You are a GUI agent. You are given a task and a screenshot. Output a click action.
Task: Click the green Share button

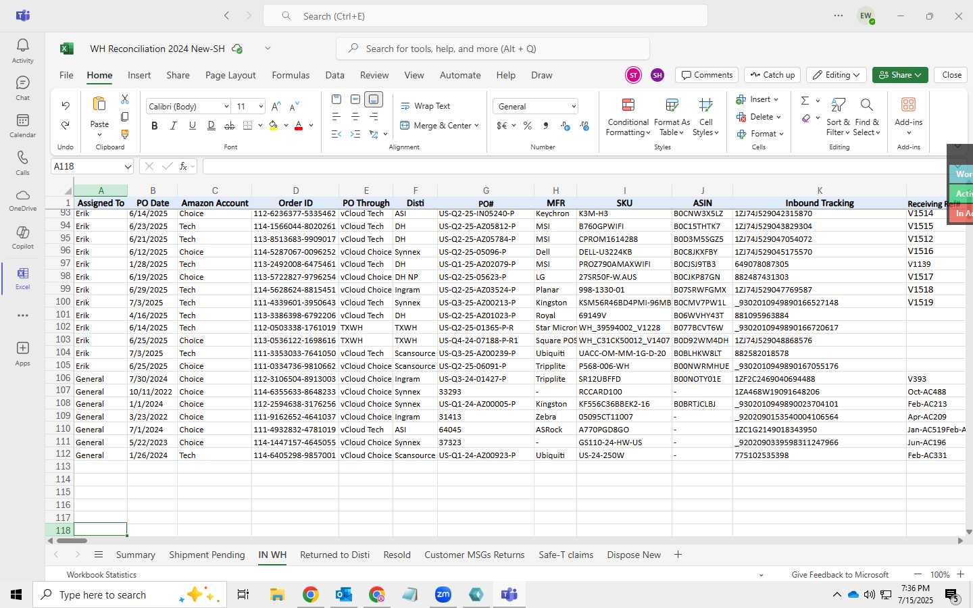point(900,75)
